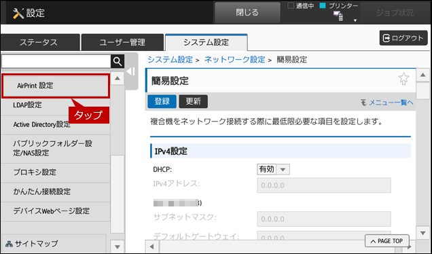Click content pane scroll up arrow
Image resolution: width=432 pixels, height=254 pixels.
pyautogui.click(x=422, y=75)
